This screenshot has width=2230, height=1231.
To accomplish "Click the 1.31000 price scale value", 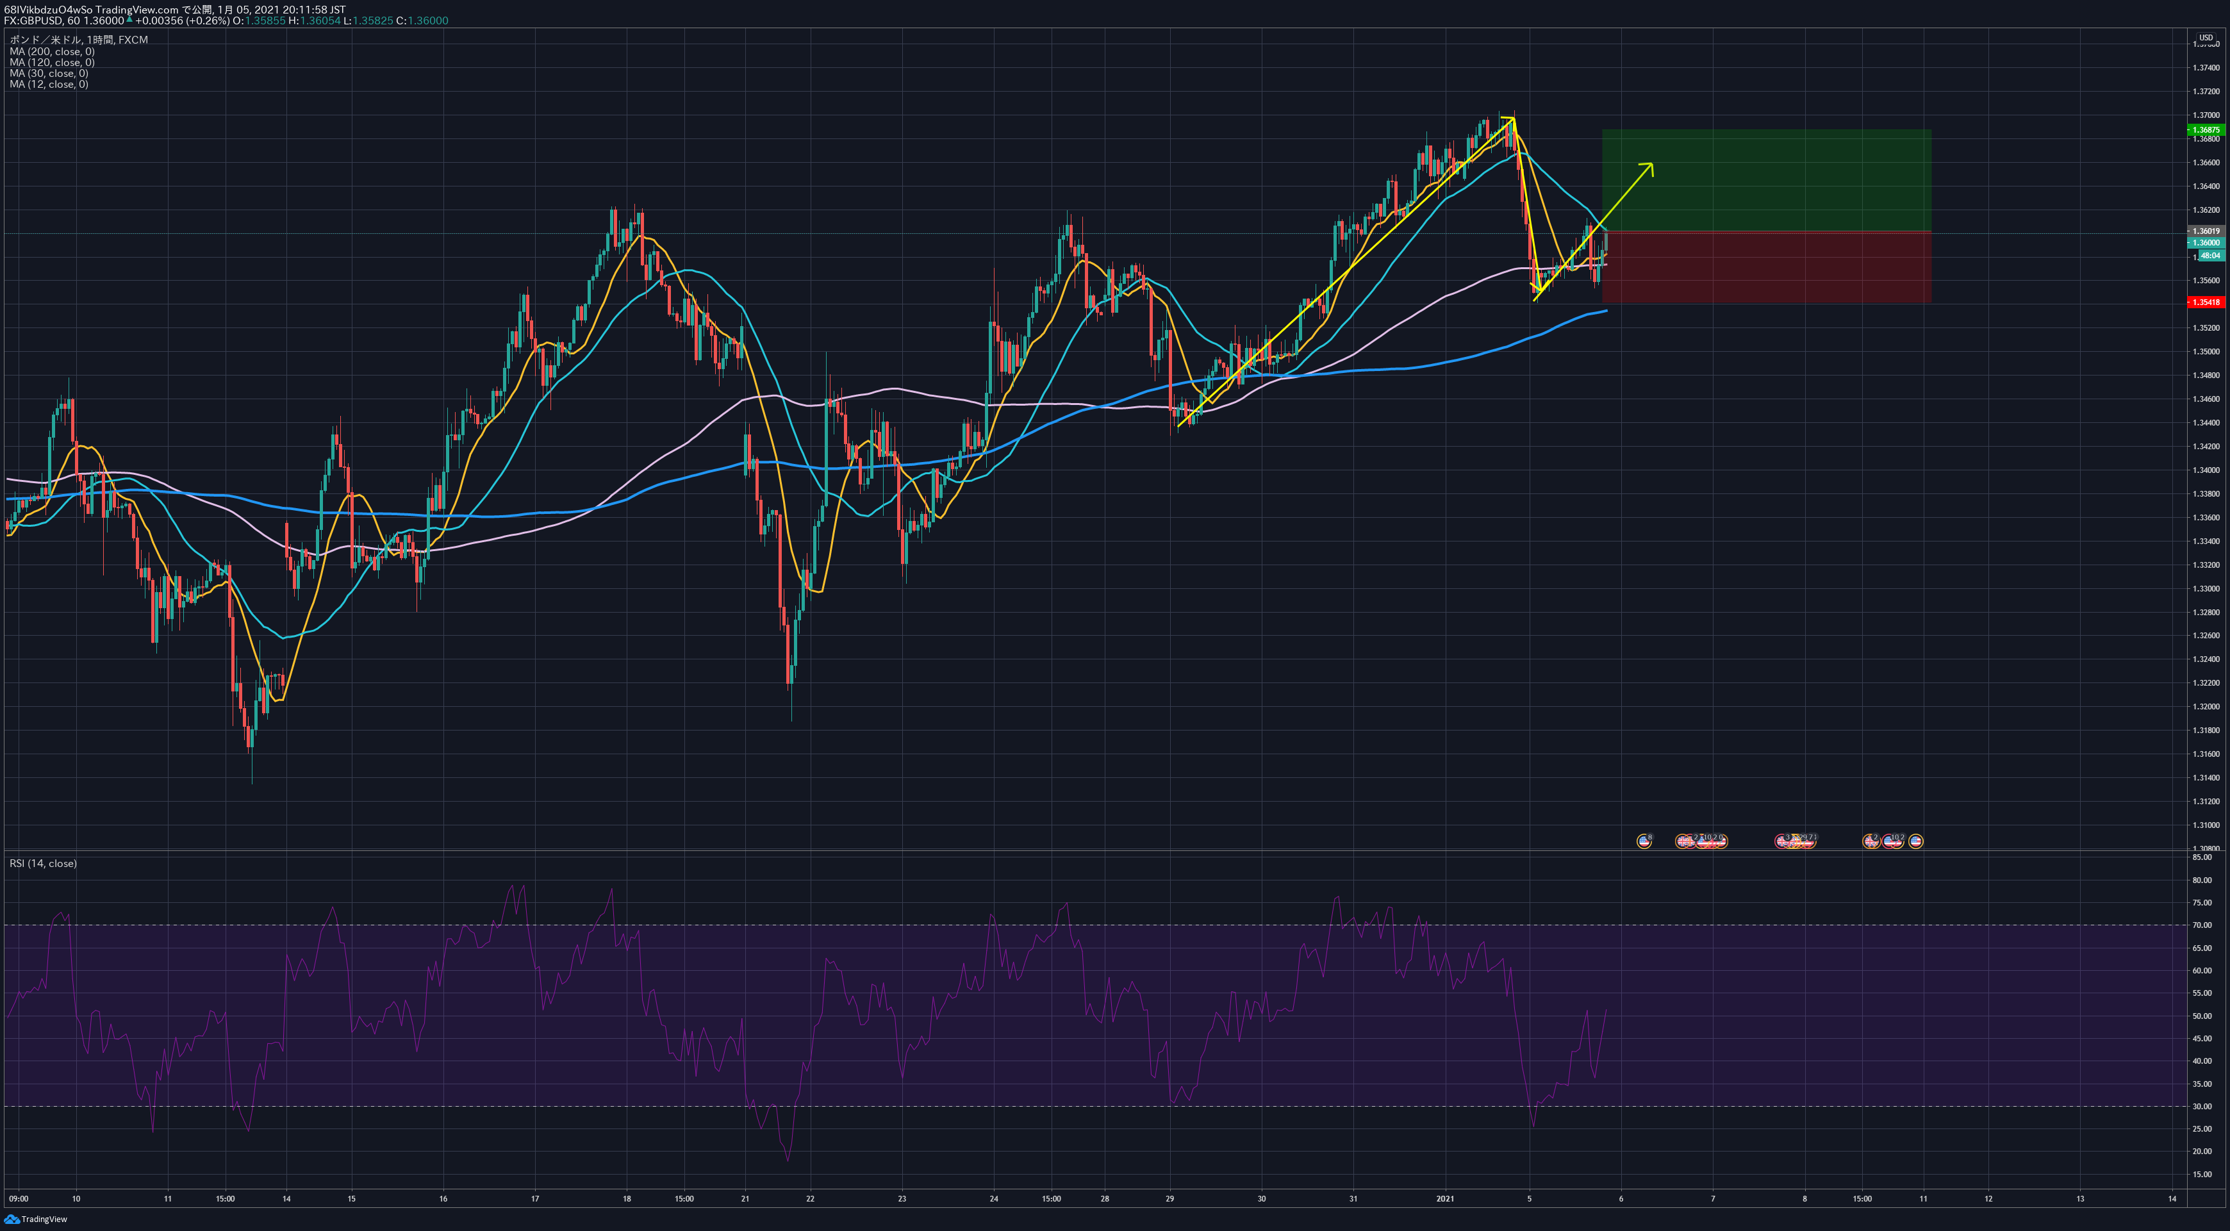I will click(x=2206, y=825).
